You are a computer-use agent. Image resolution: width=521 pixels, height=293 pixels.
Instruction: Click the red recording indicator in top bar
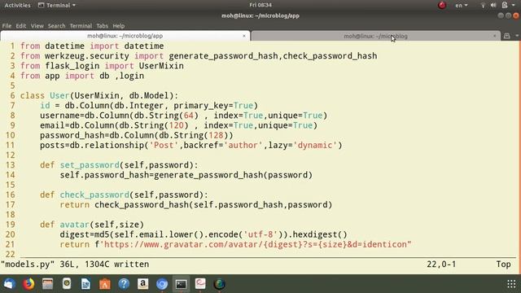pos(442,5)
